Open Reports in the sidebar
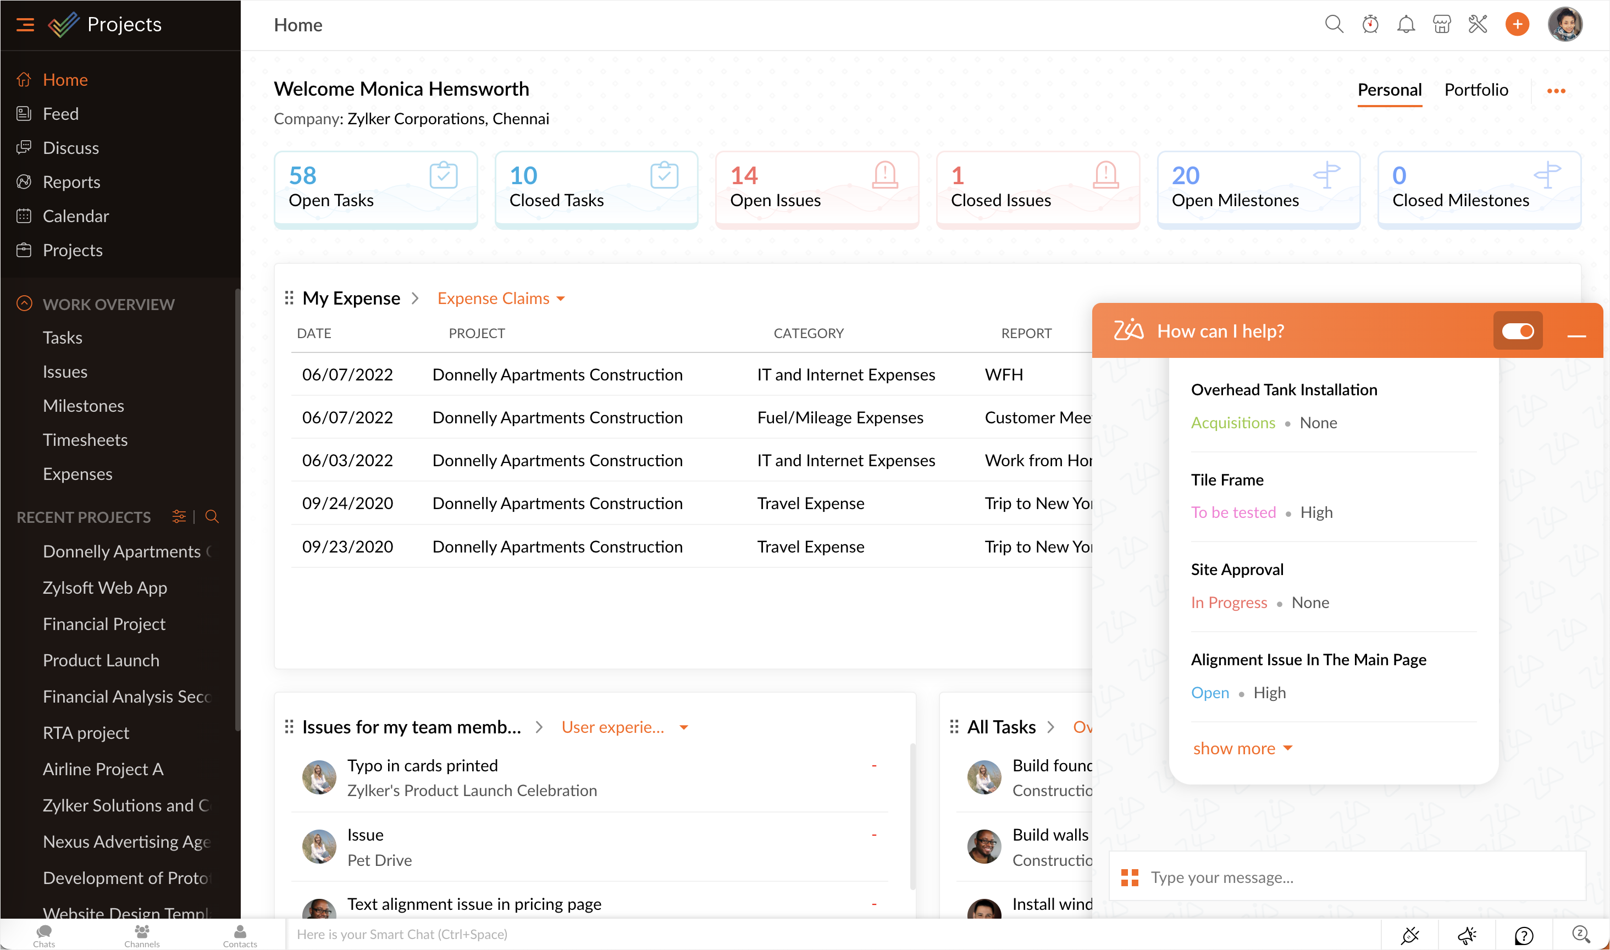The image size is (1610, 950). coord(71,182)
